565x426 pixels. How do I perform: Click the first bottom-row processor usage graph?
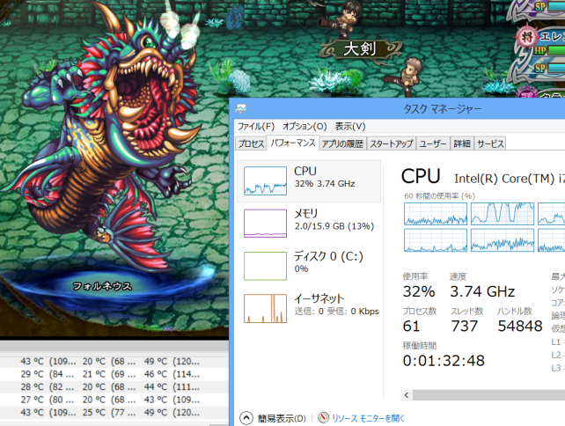tap(436, 240)
